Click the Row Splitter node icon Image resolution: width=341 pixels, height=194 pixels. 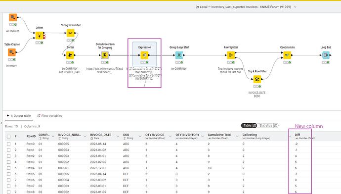pos(231,55)
